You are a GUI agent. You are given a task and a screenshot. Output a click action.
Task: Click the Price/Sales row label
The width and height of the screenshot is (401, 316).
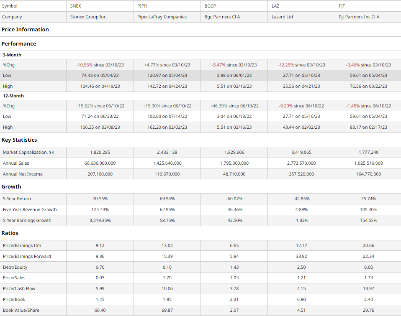14,278
